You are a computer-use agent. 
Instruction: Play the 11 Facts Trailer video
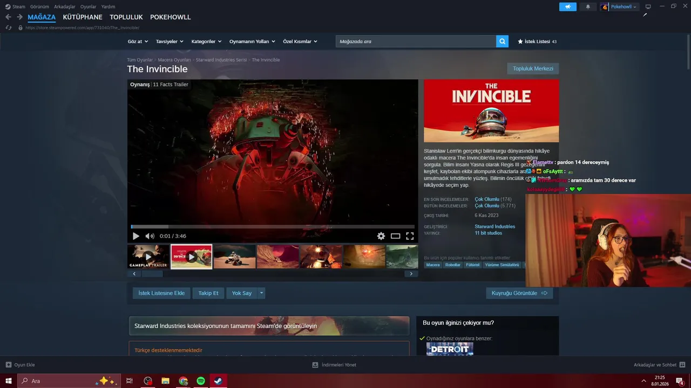pyautogui.click(x=136, y=236)
